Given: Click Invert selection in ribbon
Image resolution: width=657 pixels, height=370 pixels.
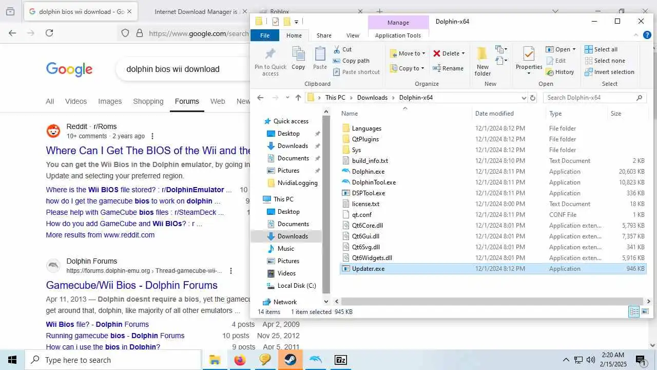Looking at the screenshot, I should pyautogui.click(x=610, y=72).
